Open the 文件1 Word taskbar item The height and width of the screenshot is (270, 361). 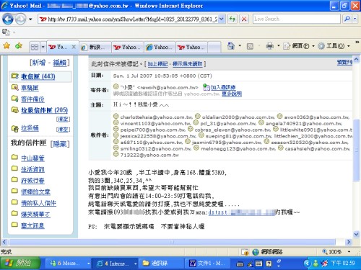tap(207, 264)
